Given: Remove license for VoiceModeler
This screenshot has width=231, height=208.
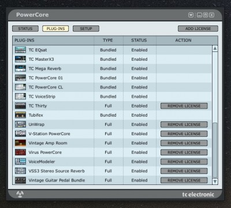Looking at the screenshot, I should (x=184, y=162).
